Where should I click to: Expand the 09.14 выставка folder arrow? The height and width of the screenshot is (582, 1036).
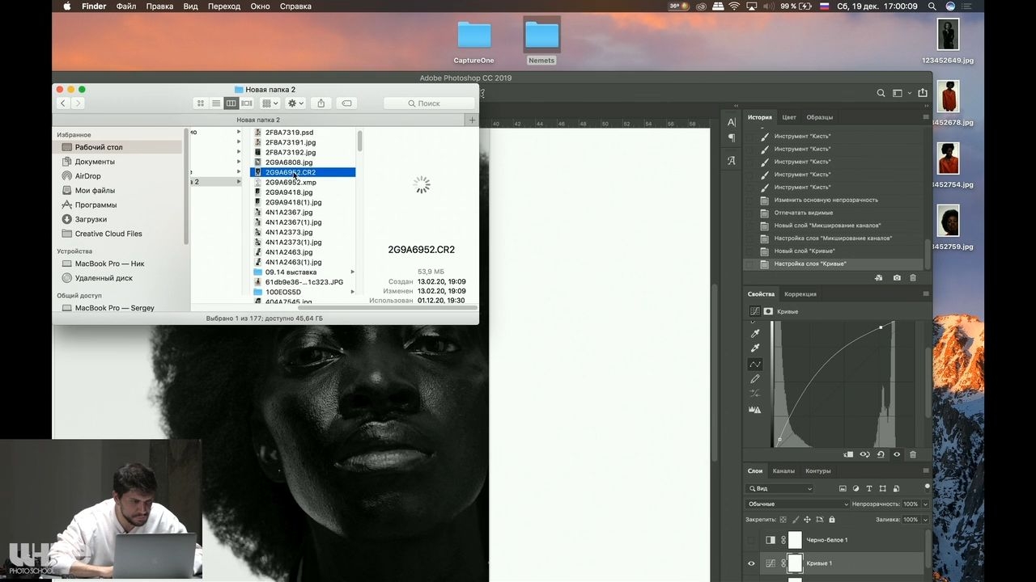click(x=352, y=272)
